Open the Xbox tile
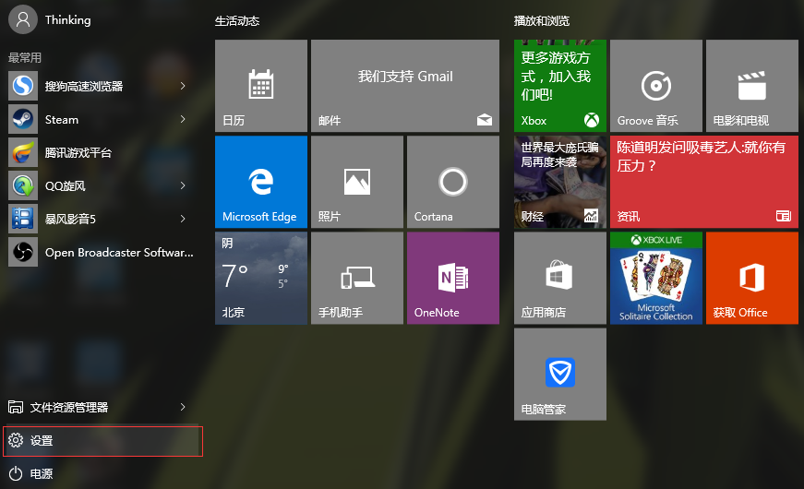Image resolution: width=804 pixels, height=489 pixels. 560,86
